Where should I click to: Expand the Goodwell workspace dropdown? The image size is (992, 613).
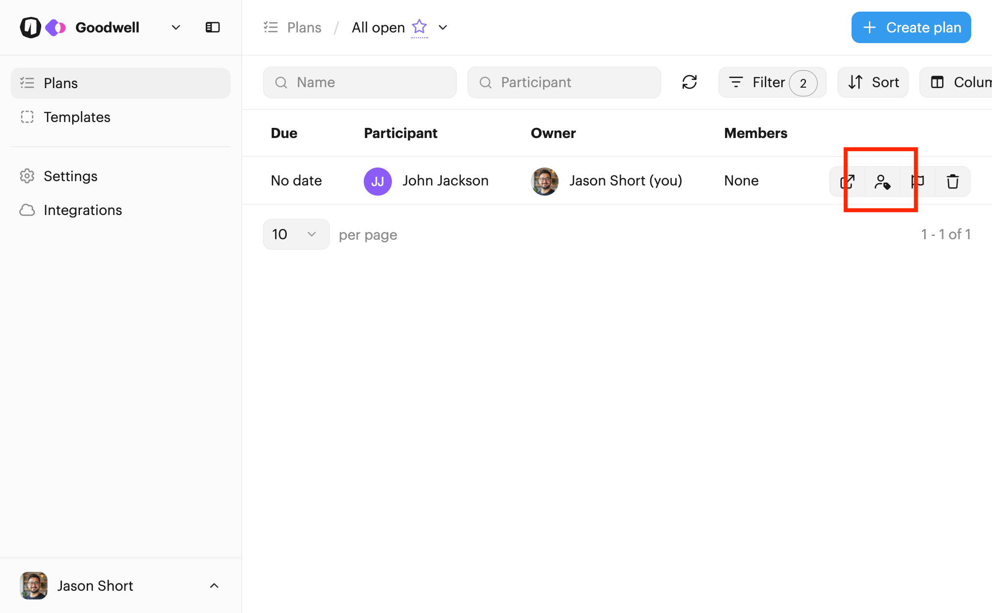point(176,28)
